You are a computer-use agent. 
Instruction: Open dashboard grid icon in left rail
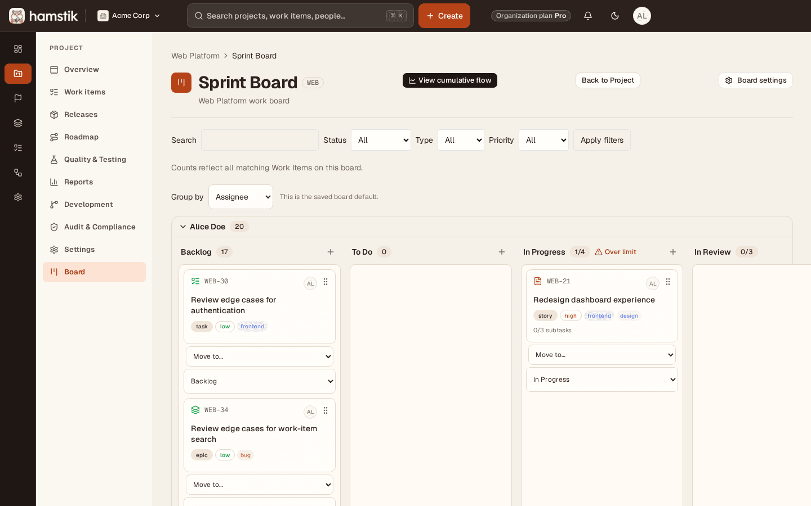tap(18, 49)
